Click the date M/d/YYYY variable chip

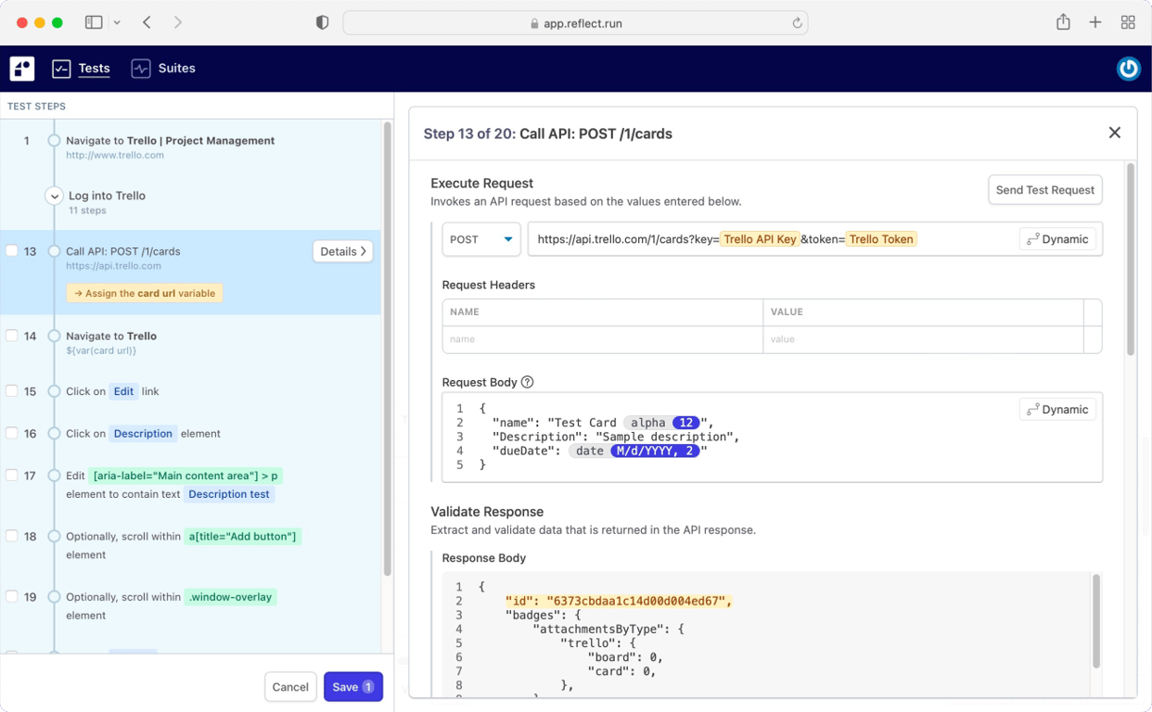click(x=634, y=451)
